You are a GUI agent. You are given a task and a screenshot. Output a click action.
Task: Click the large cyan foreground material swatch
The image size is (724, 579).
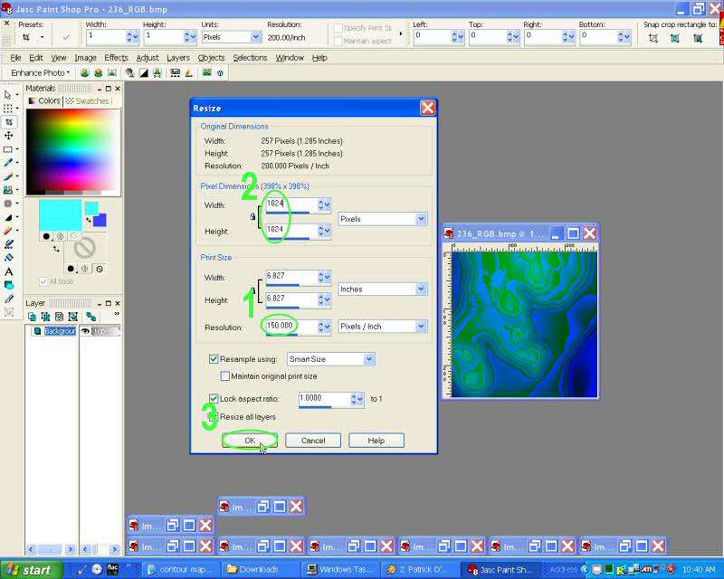click(x=61, y=215)
